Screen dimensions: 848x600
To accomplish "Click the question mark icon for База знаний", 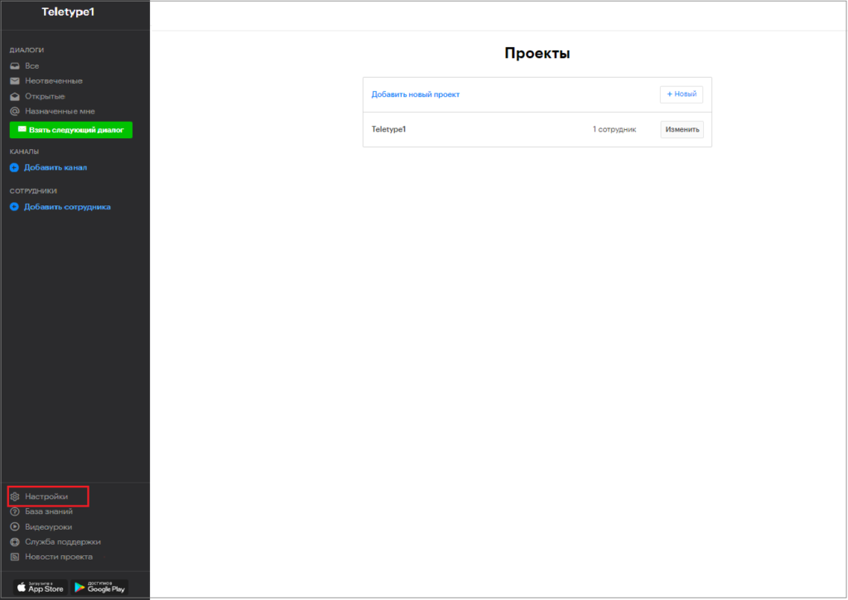I will click(x=14, y=511).
